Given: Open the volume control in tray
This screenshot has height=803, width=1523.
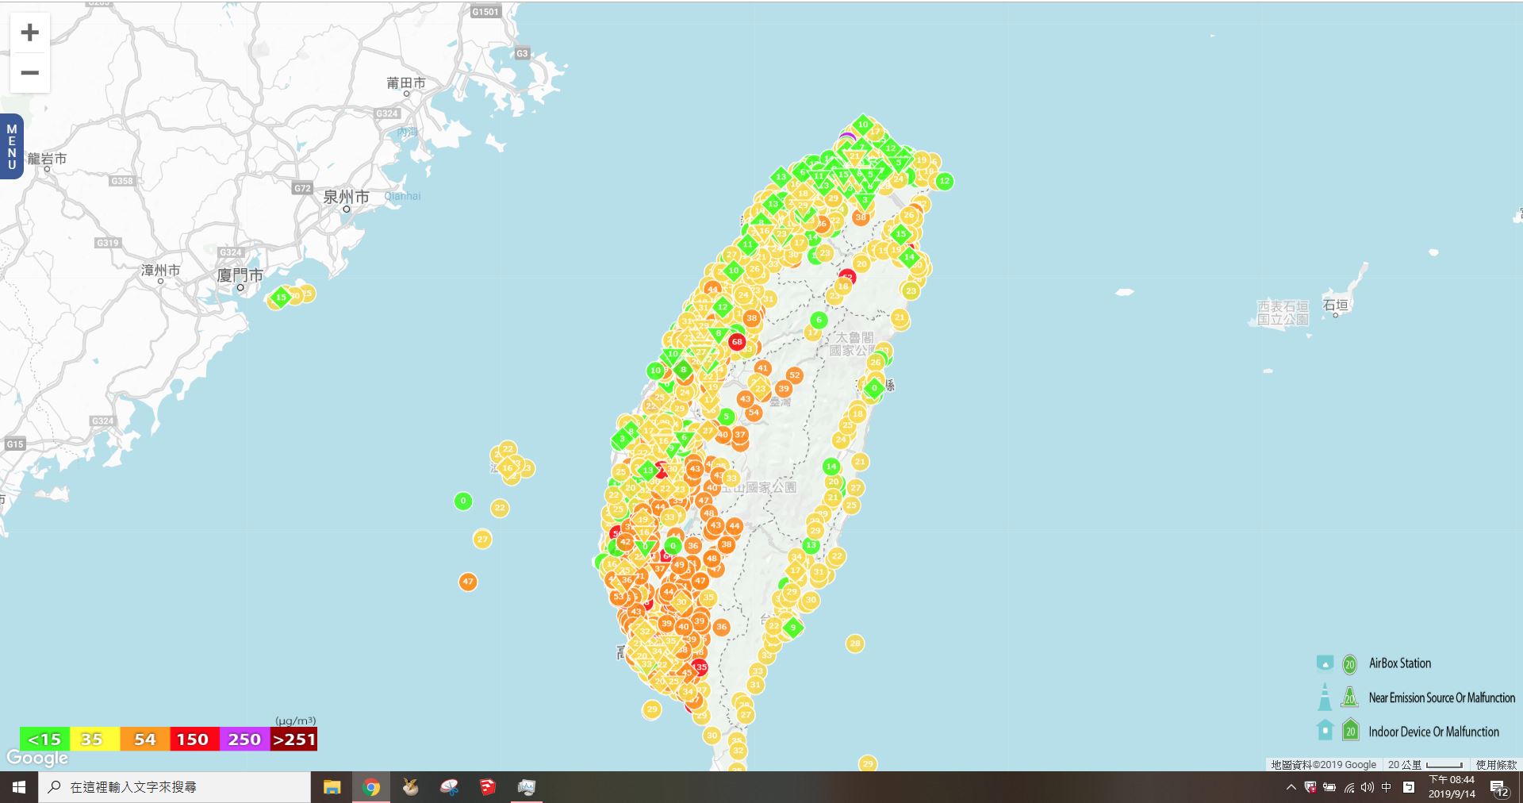Looking at the screenshot, I should [x=1368, y=787].
